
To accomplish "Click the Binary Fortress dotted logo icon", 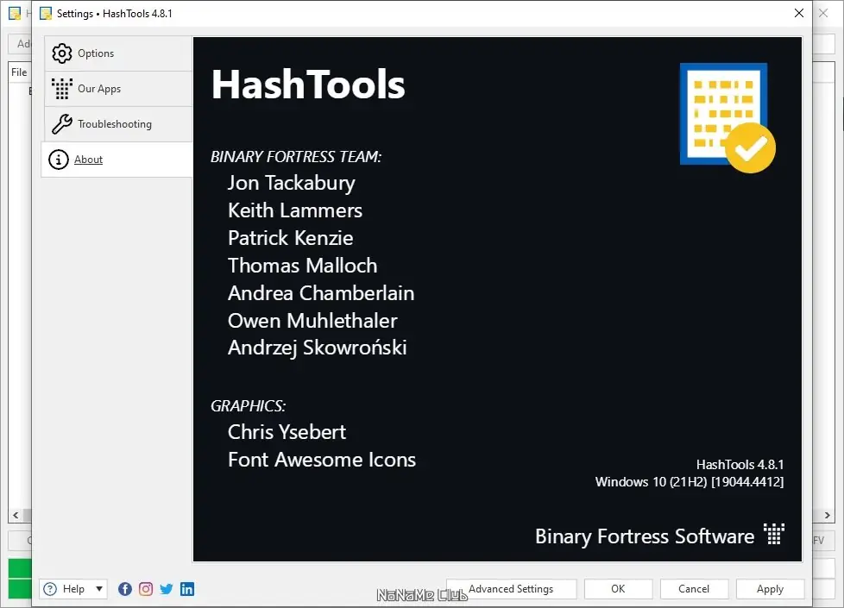I will (x=774, y=534).
